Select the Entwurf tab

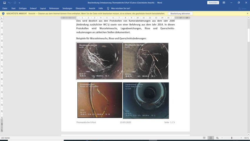33,8
